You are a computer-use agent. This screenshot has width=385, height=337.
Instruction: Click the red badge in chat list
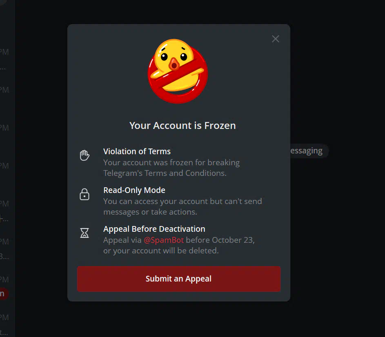[4, 294]
